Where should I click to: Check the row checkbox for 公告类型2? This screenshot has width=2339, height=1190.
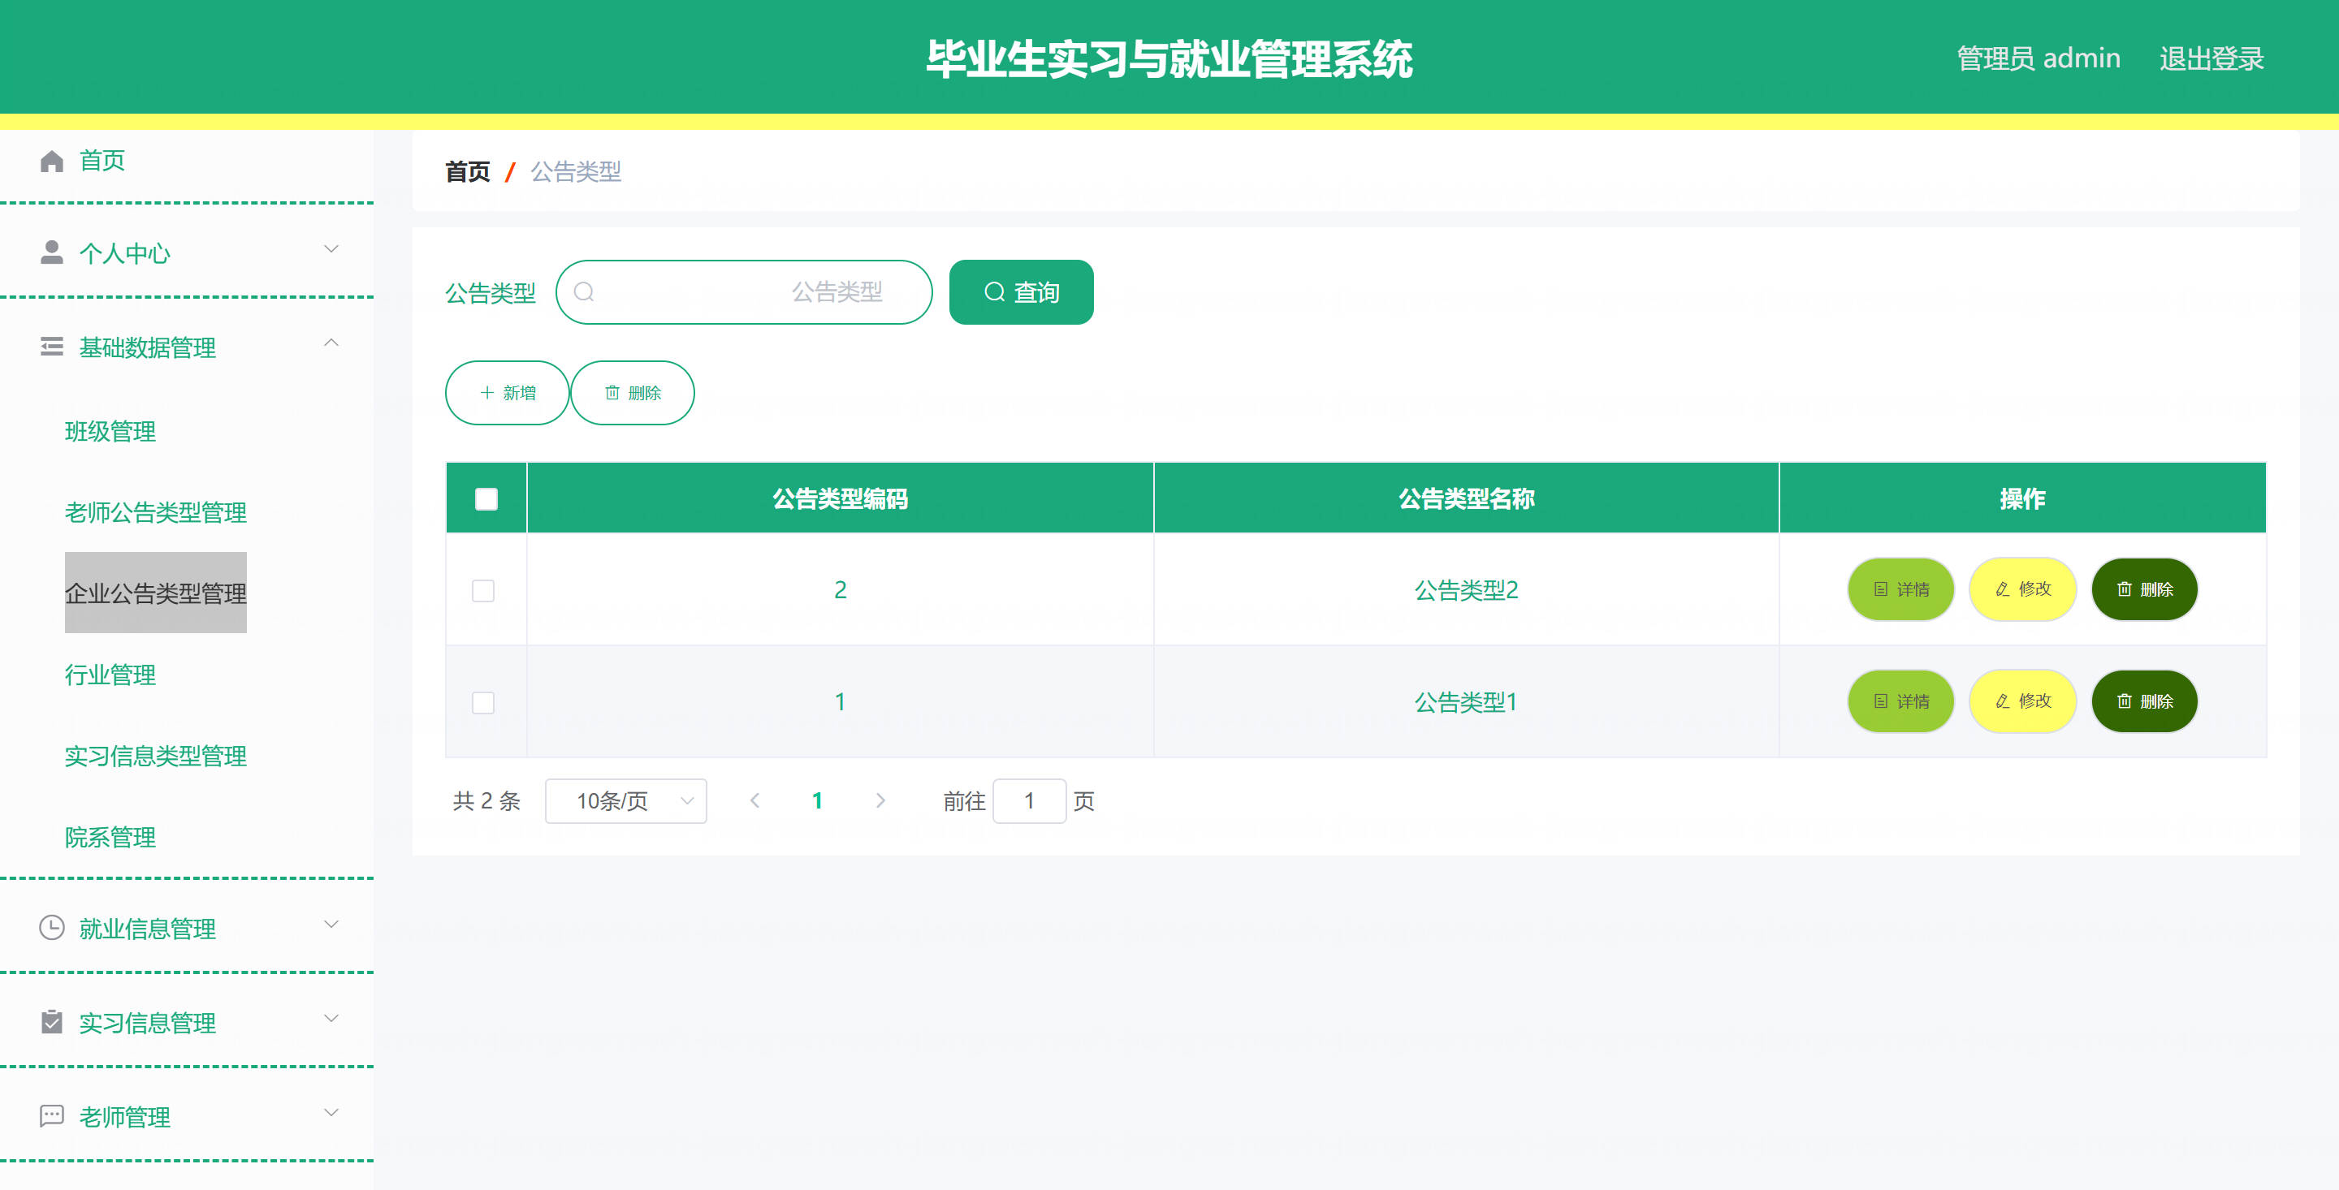(x=483, y=591)
